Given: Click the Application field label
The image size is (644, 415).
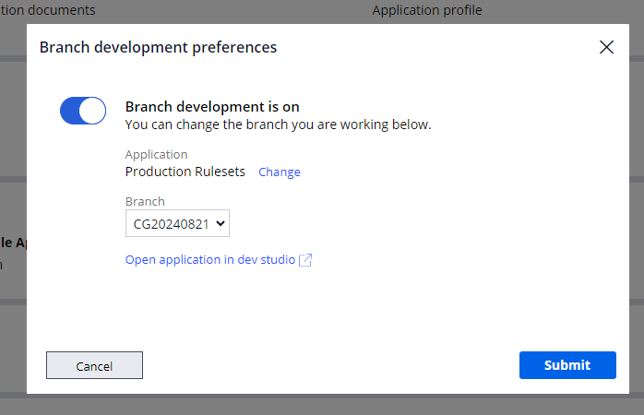Looking at the screenshot, I should 157,155.
